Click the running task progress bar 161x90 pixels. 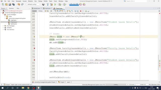pos(116,84)
